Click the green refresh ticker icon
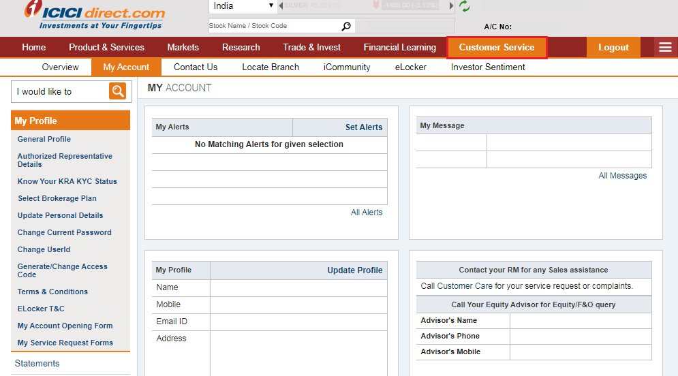The height and width of the screenshot is (376, 678). [x=465, y=6]
